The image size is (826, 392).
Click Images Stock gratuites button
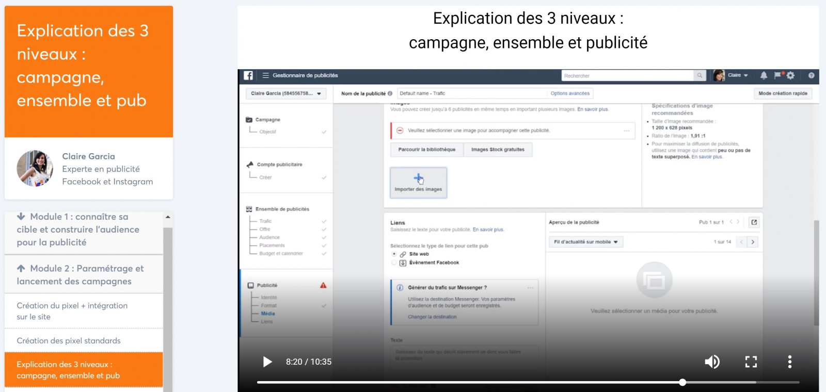click(498, 150)
